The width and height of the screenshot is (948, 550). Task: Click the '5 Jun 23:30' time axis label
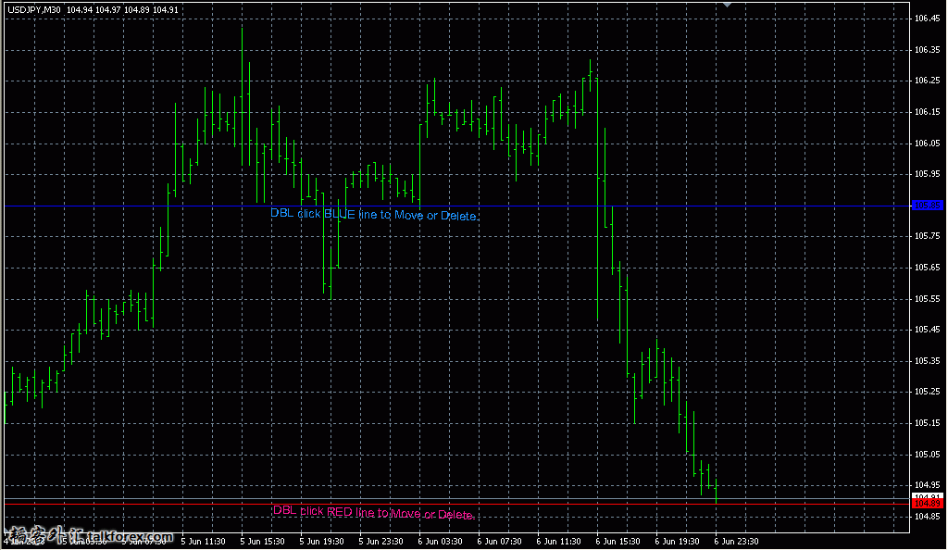click(380, 542)
